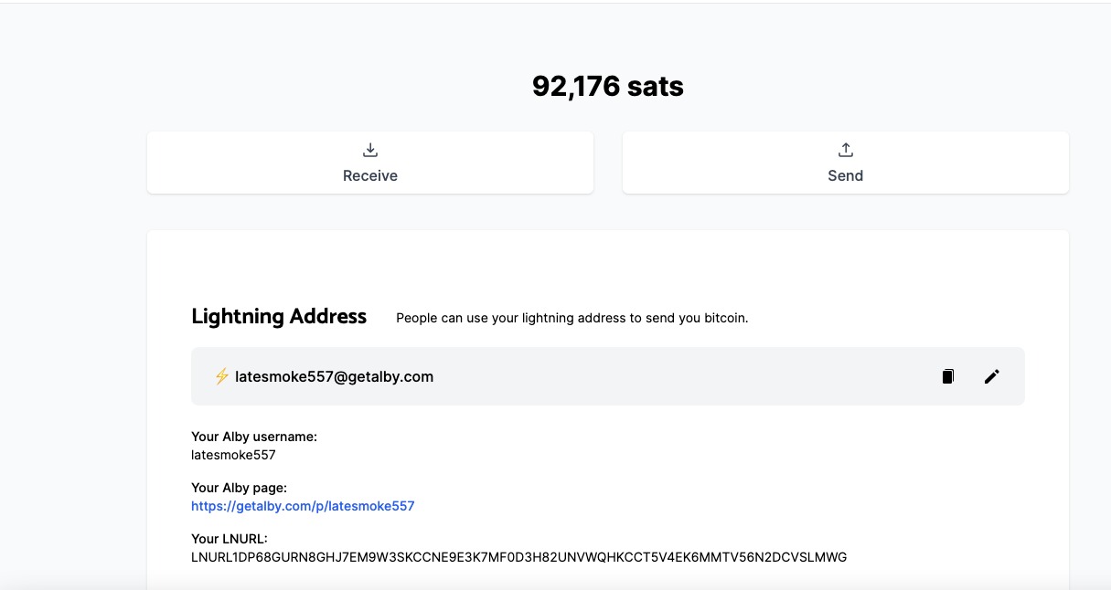Viewport: 1111px width, 590px height.
Task: Edit the lightning address with the pencil icon
Action: coord(992,376)
